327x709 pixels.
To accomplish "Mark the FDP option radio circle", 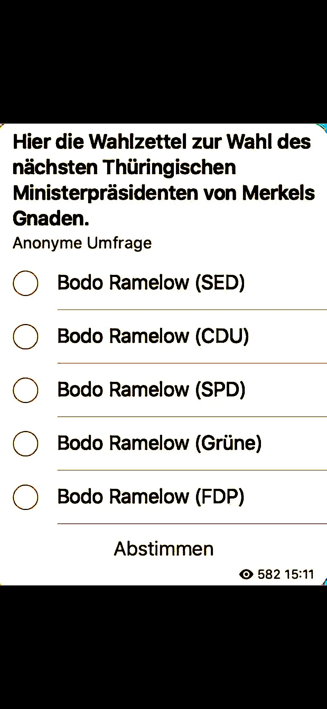I will point(26,497).
